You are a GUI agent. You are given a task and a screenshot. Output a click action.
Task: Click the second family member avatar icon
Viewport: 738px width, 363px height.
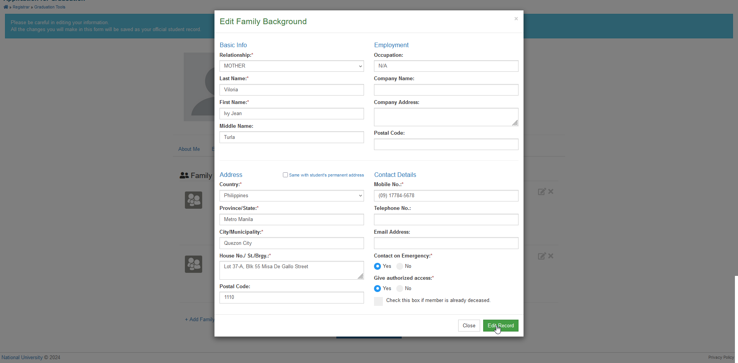coord(193,264)
